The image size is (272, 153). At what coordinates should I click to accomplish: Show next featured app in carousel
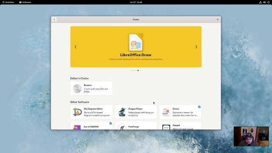pos(196,47)
